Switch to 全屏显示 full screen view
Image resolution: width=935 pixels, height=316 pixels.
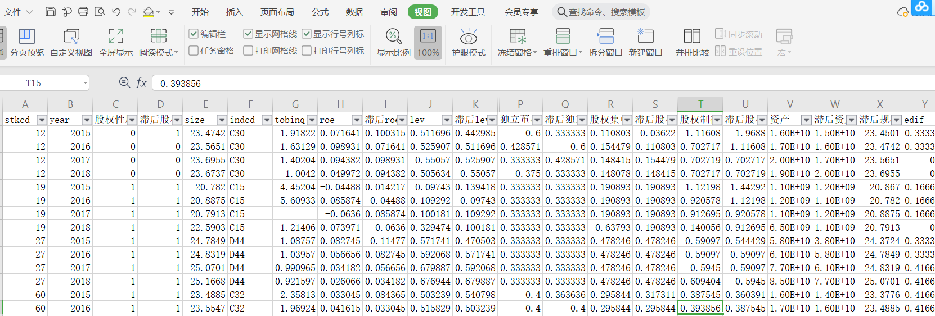pos(115,43)
